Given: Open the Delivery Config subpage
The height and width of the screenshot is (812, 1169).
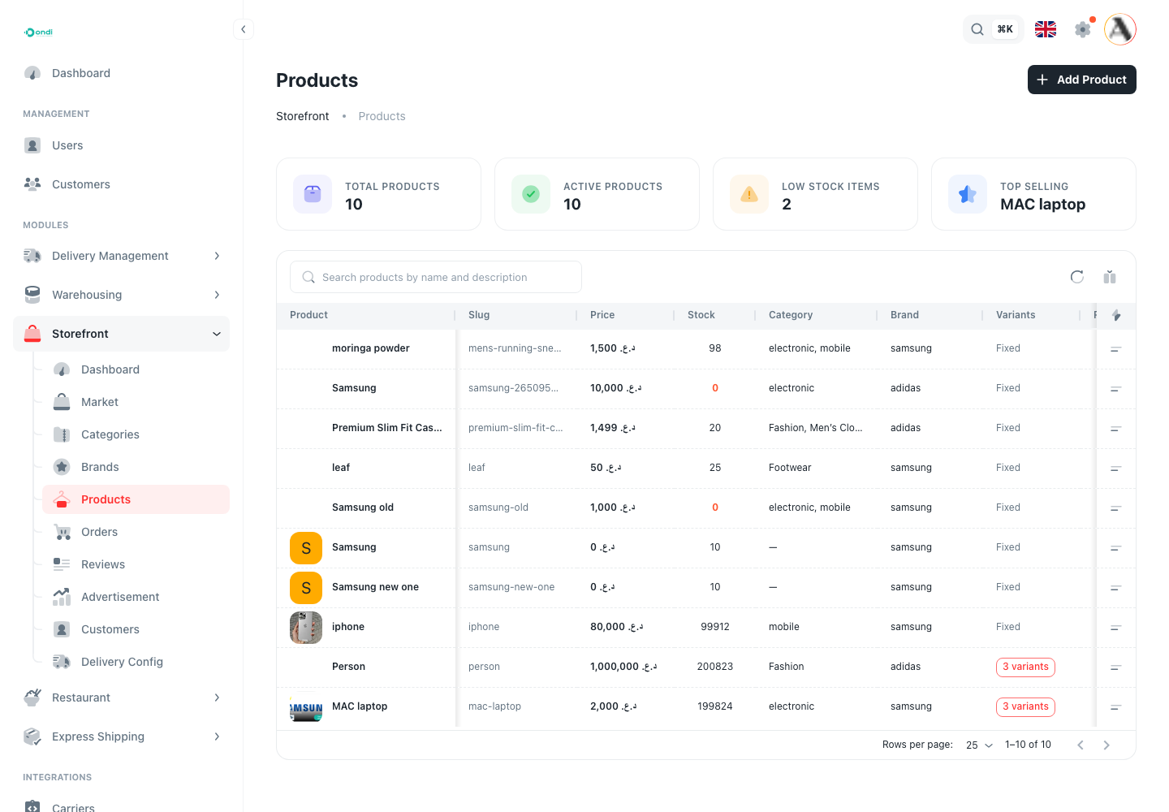Looking at the screenshot, I should pyautogui.click(x=136, y=662).
